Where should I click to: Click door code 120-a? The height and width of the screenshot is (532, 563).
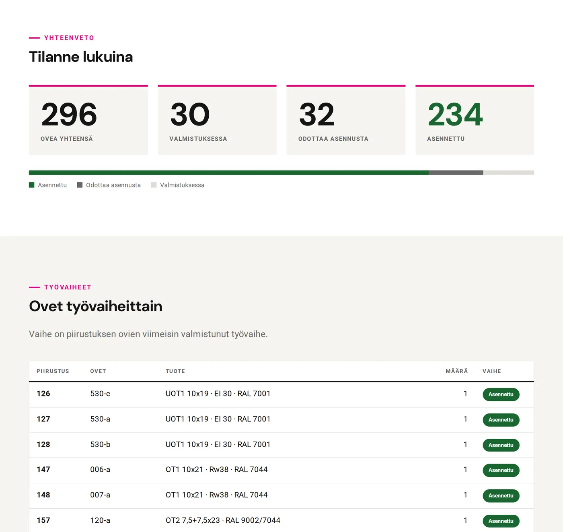tap(100, 520)
